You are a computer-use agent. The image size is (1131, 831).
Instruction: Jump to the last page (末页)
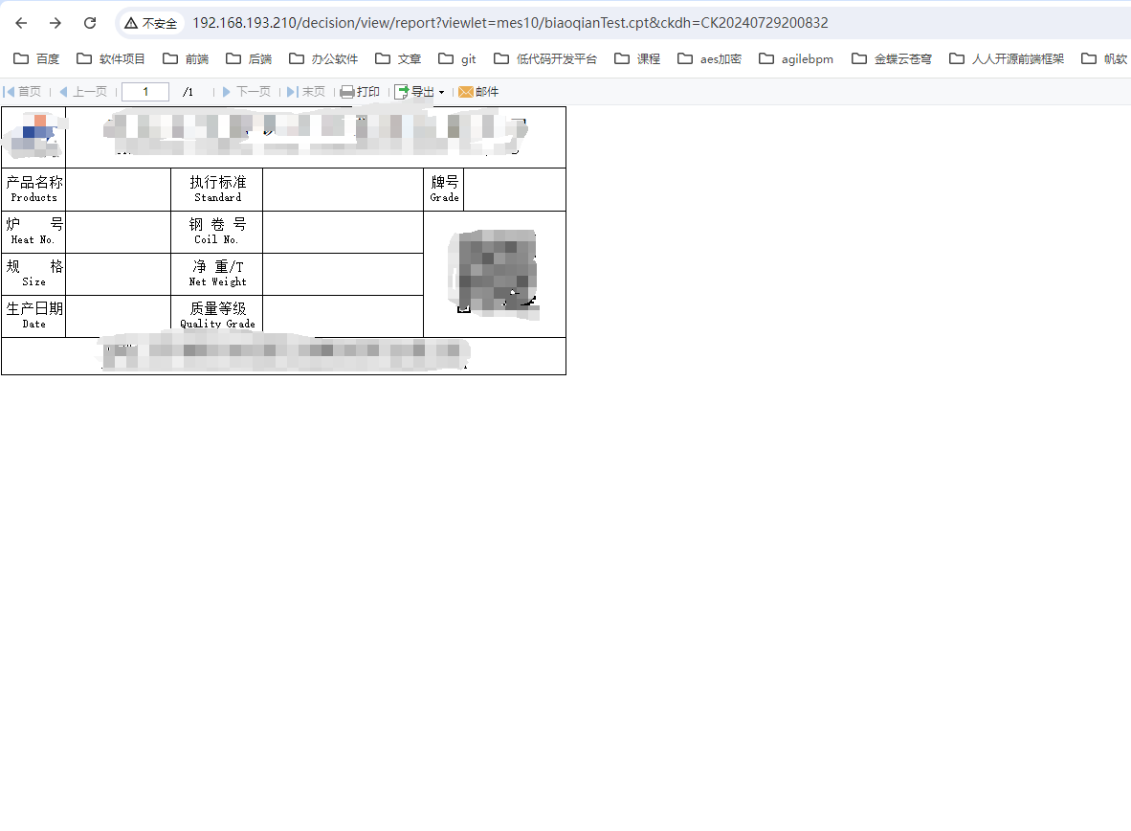point(306,92)
